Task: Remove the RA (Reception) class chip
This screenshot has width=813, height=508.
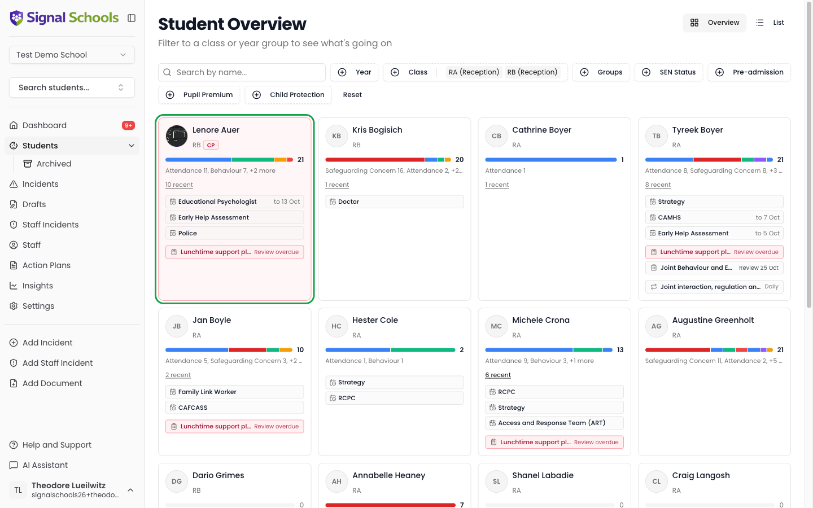Action: (474, 72)
